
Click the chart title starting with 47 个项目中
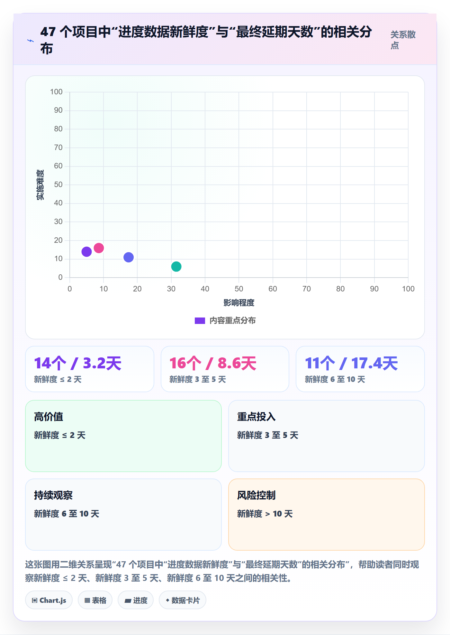(x=206, y=40)
